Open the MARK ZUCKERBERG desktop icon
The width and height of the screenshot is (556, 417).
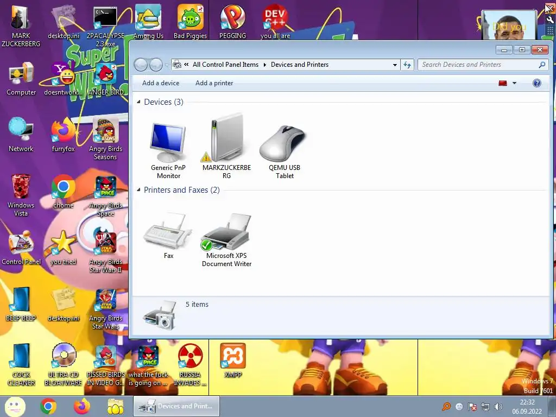click(x=21, y=26)
